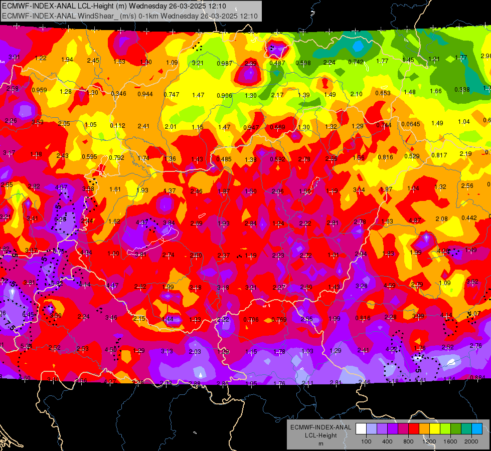Click the wind shear value 0.592
Screen dimensions: 491x451
[x=277, y=159]
